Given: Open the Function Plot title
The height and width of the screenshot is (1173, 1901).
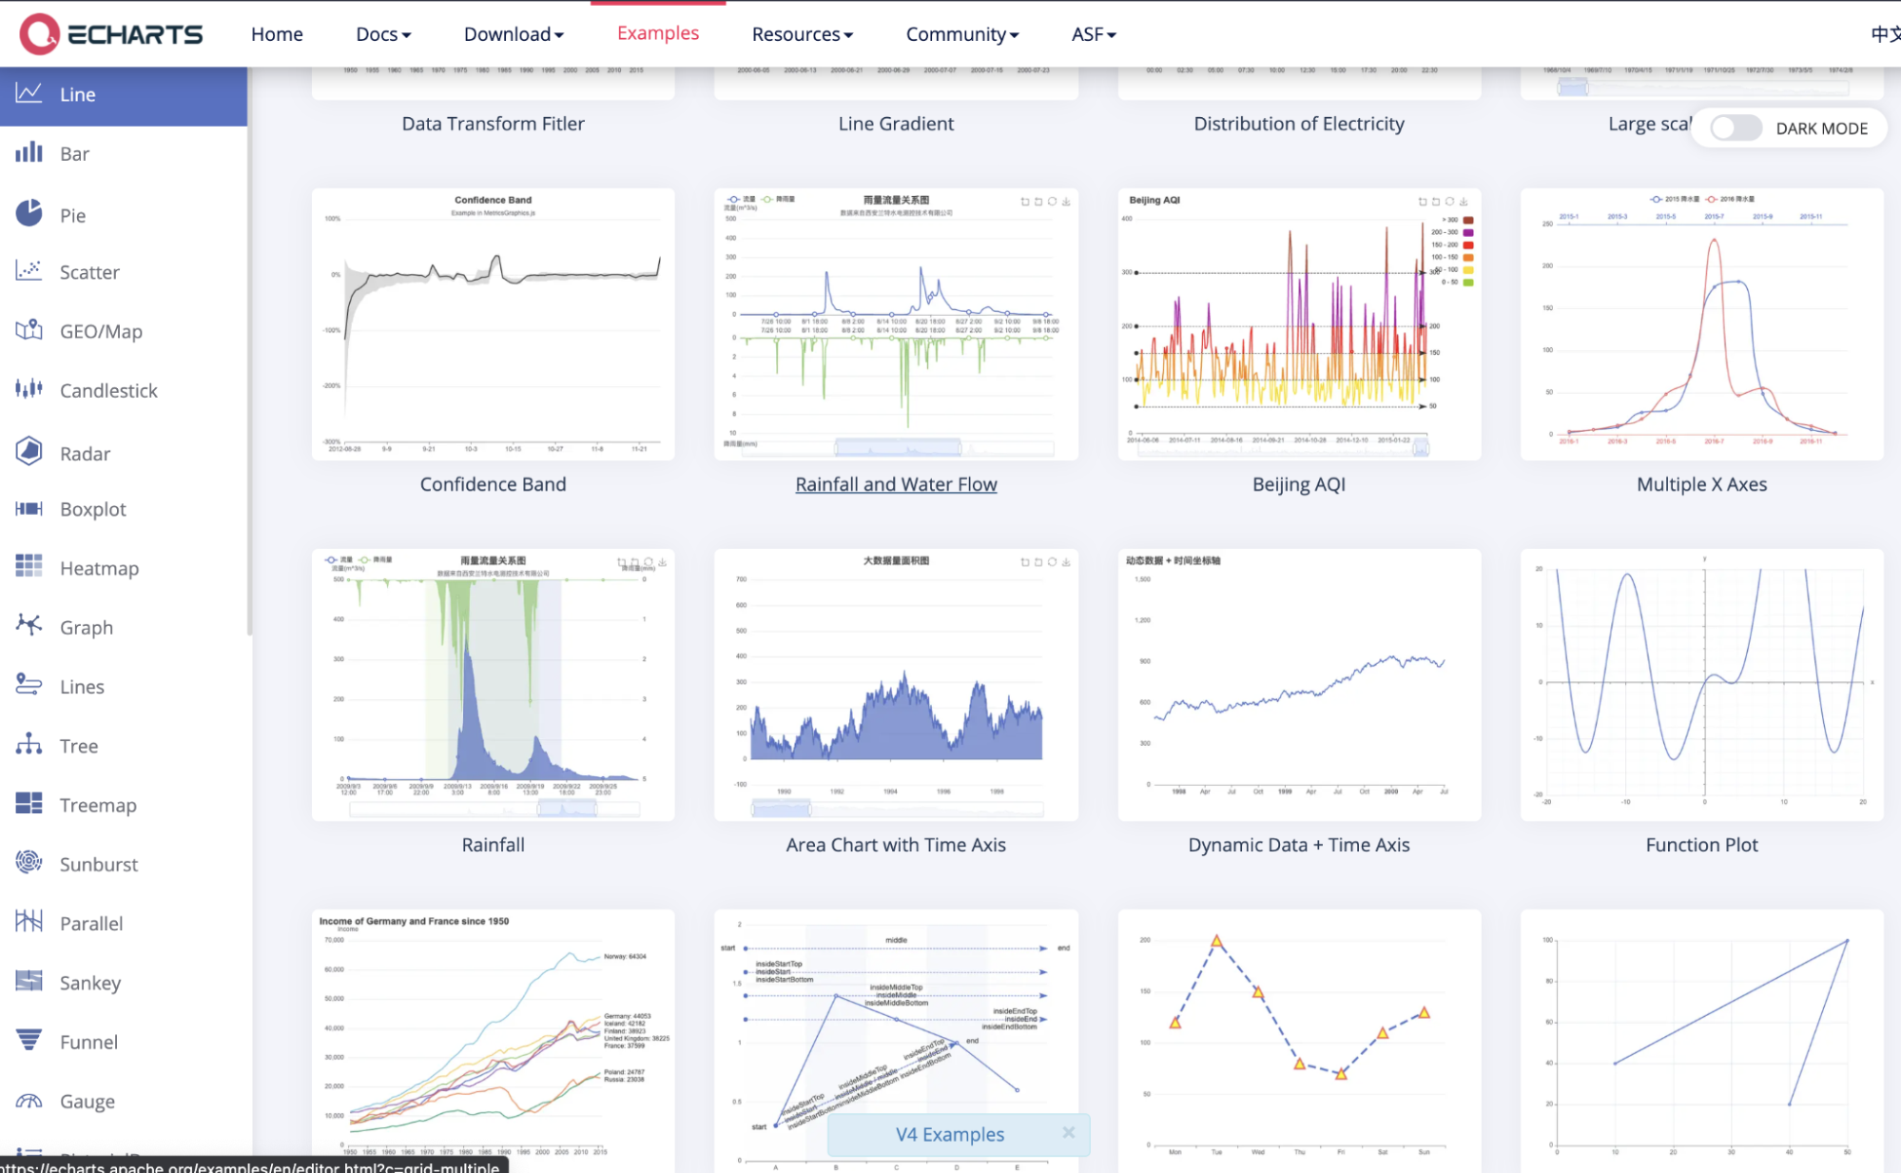Looking at the screenshot, I should coord(1701,845).
